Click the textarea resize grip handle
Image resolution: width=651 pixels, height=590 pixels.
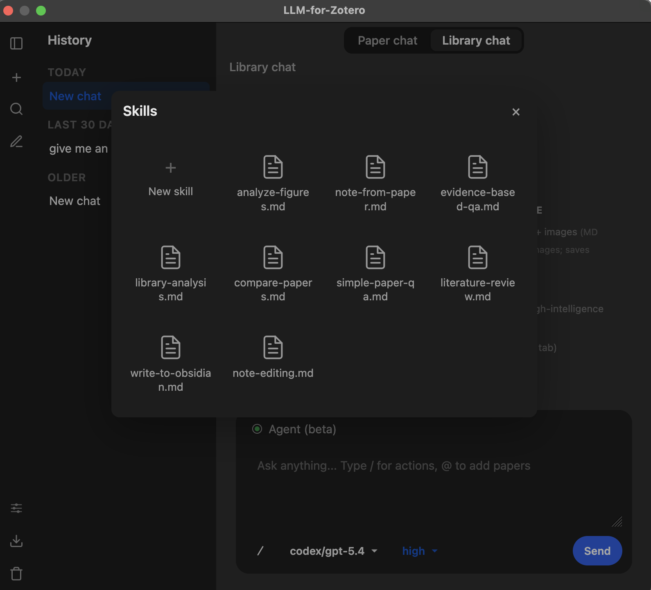pyautogui.click(x=617, y=522)
